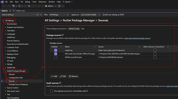Viewport: 178px width, 99px height.
Task: Close the Options tab
Action: [13, 11]
